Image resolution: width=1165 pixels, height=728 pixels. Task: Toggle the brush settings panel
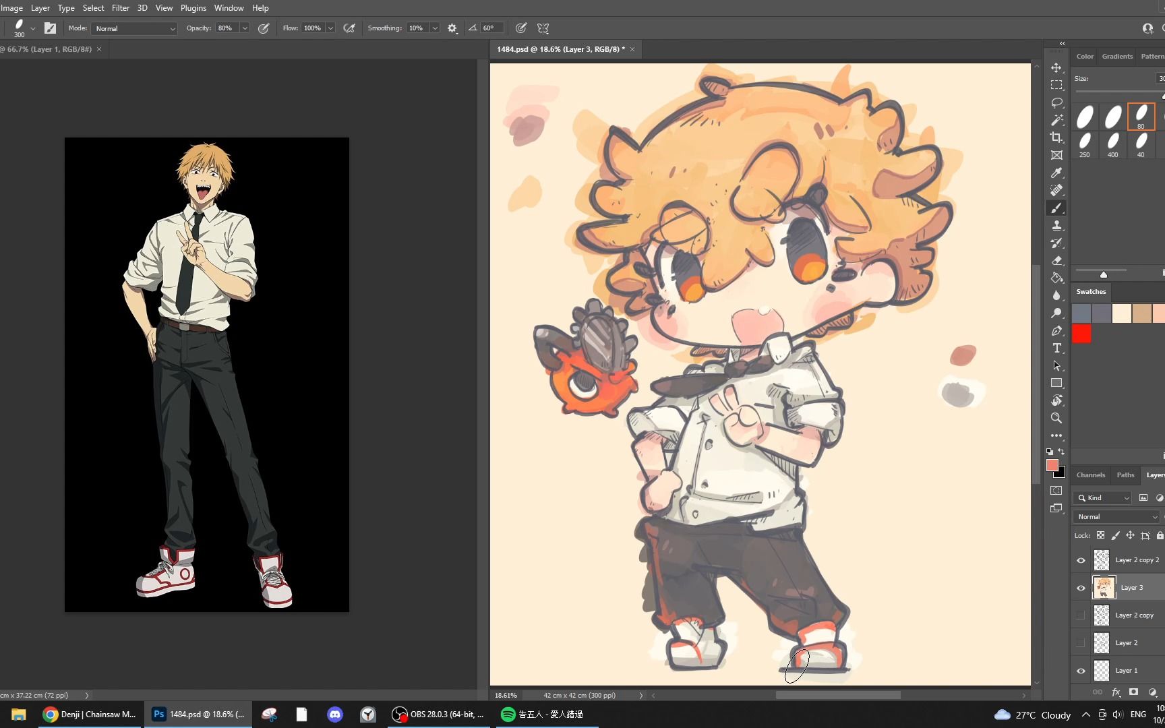point(50,28)
